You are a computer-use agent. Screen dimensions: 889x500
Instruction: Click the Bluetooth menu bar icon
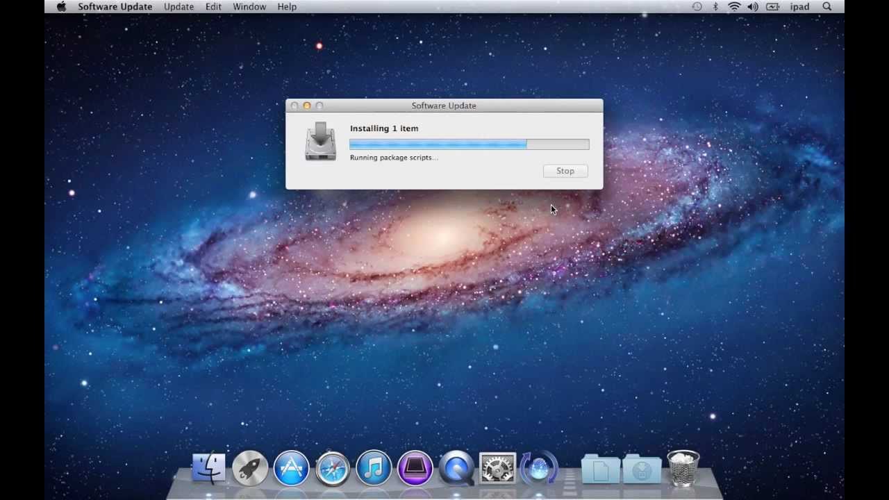pos(715,7)
